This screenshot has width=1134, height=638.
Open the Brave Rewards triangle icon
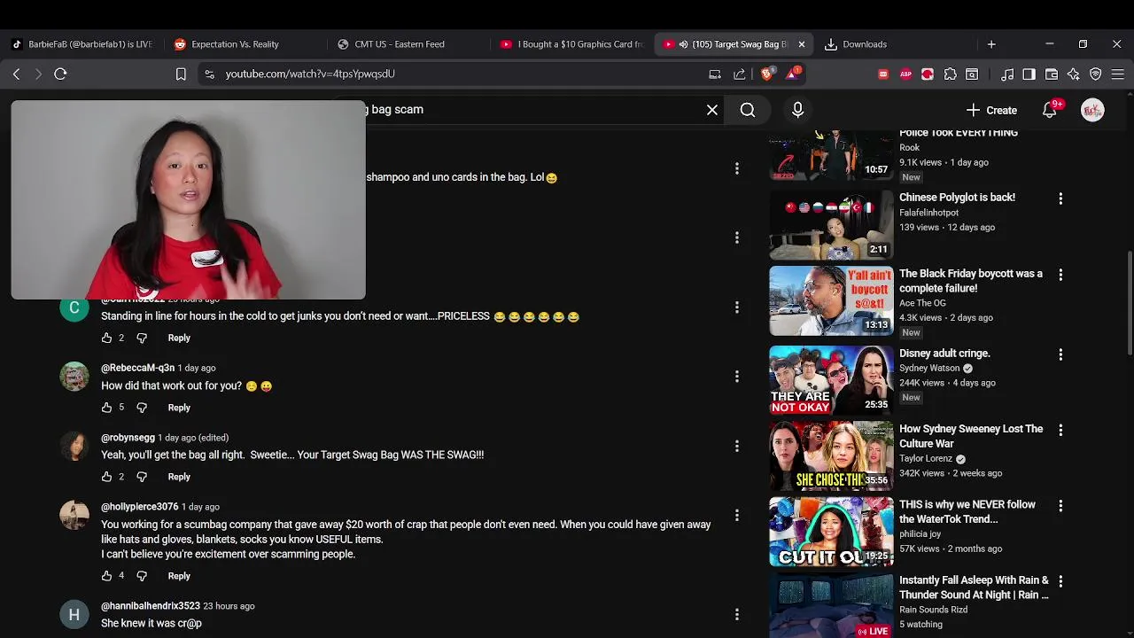point(792,74)
